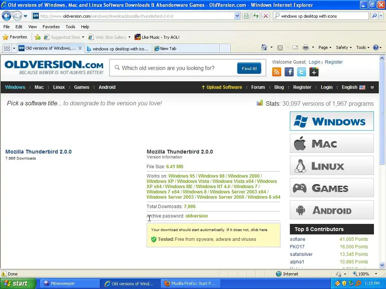
Task: Click the Google plus share icon
Action: (314, 72)
